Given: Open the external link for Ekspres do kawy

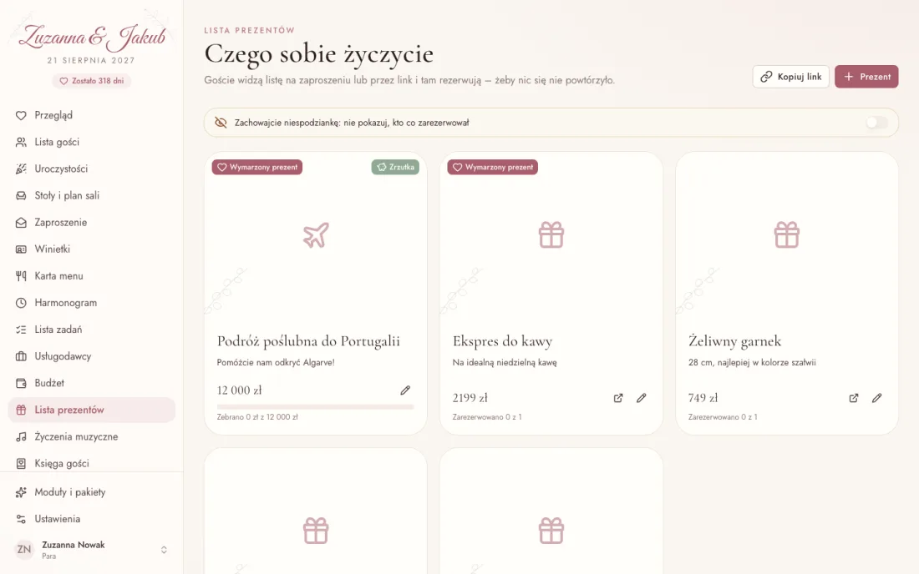Looking at the screenshot, I should [x=618, y=398].
